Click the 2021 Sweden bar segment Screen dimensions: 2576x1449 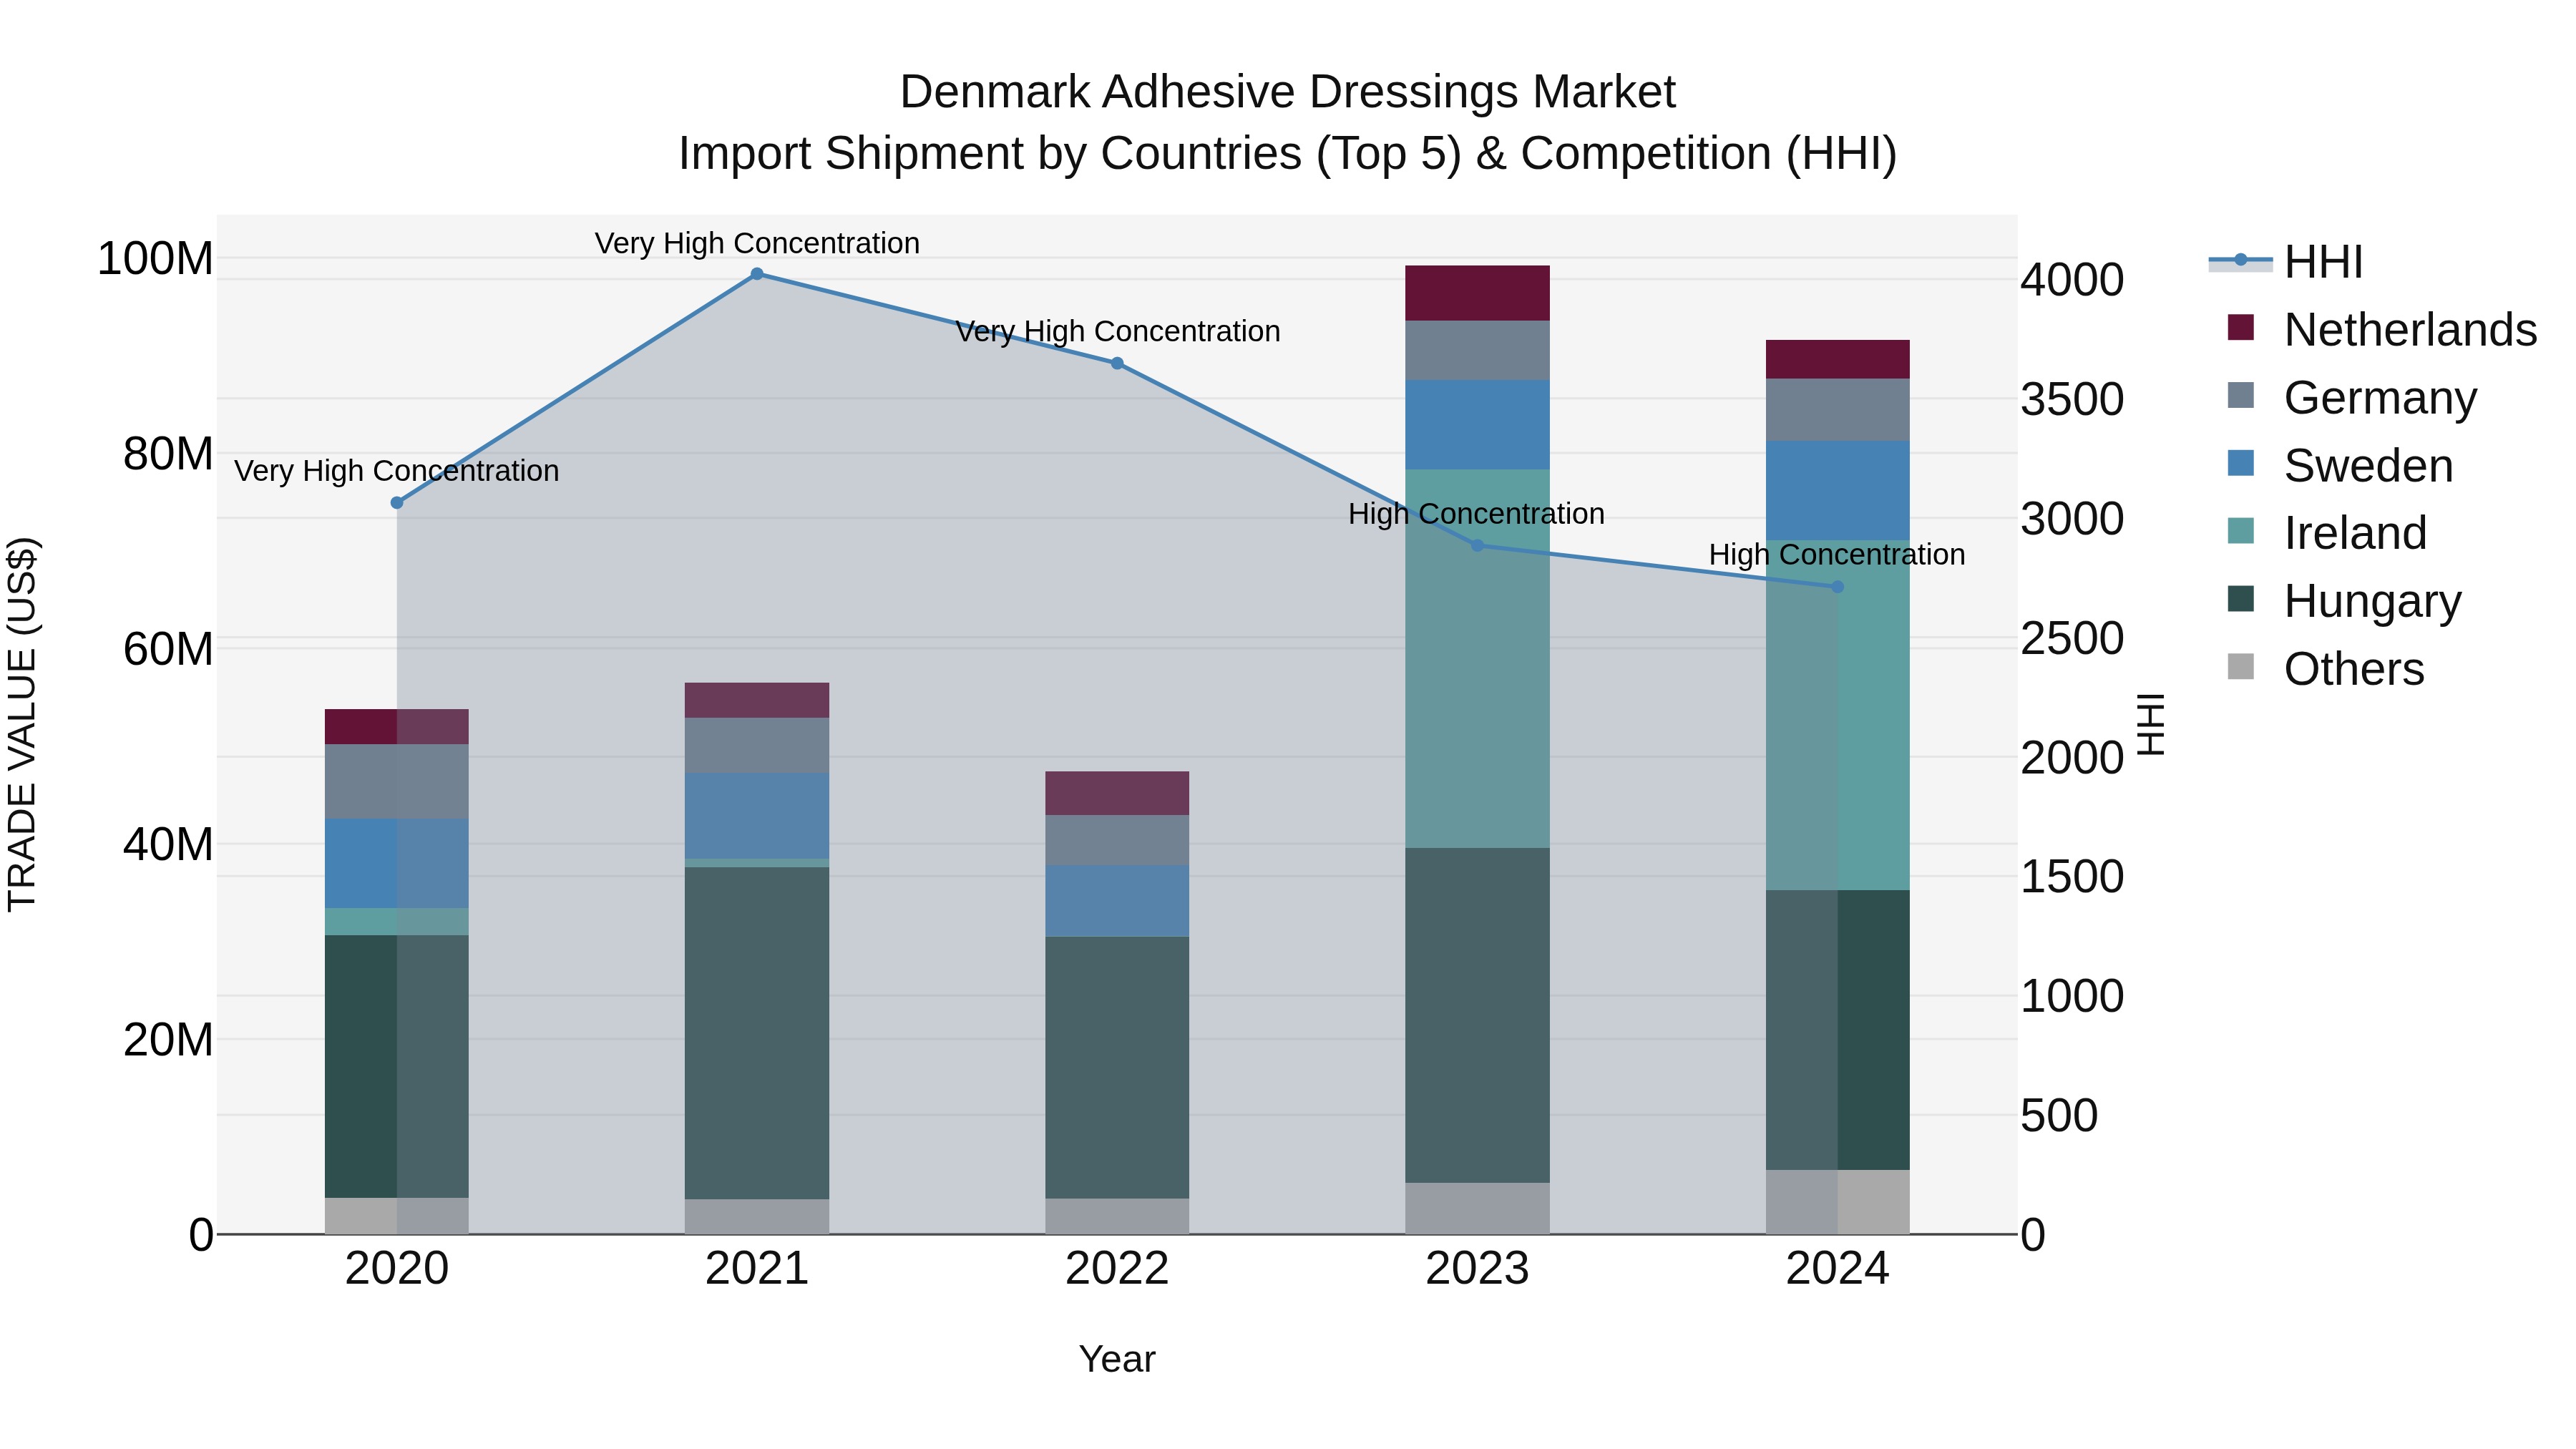757,816
